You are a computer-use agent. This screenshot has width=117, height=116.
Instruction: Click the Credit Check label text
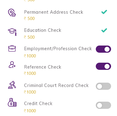[x=38, y=104]
